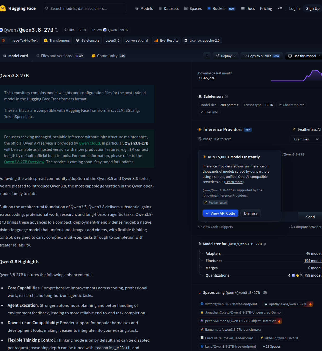The height and width of the screenshot is (351, 322).
Task: Switch to Model card tab
Action: (16, 56)
